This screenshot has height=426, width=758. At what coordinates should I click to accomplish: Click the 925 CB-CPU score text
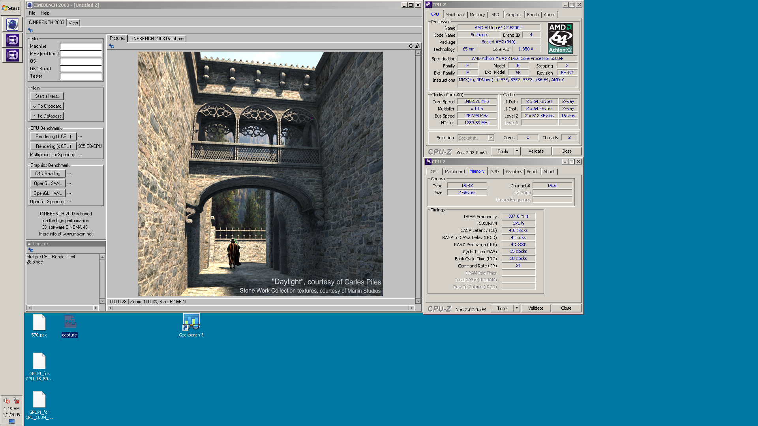(x=90, y=146)
